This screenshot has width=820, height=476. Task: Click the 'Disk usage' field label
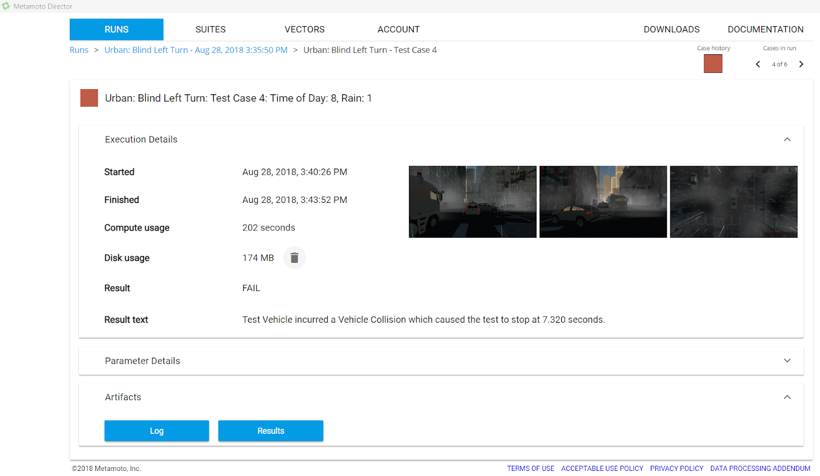coord(127,258)
